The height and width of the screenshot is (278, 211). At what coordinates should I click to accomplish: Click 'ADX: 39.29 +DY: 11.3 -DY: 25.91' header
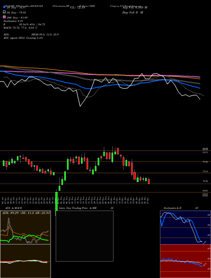tap(26, 213)
